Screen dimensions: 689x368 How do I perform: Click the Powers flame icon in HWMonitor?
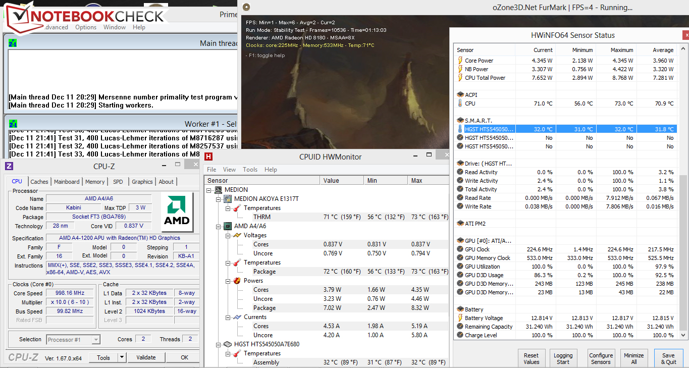tap(237, 281)
